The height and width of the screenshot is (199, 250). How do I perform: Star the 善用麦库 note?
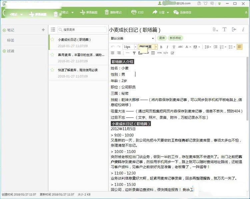point(52,55)
